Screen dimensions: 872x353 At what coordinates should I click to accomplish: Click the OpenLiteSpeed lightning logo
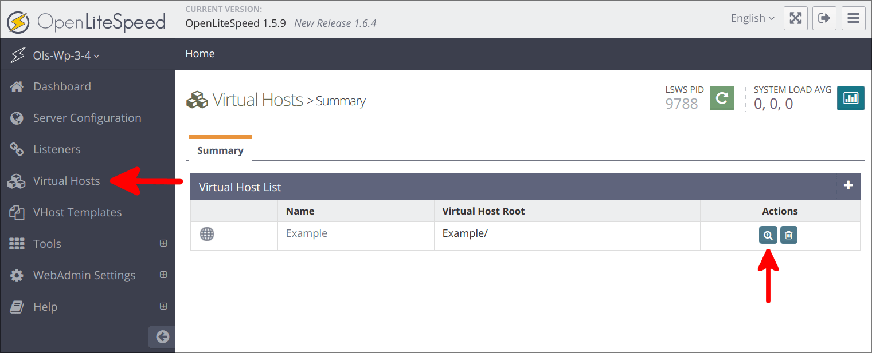[18, 22]
